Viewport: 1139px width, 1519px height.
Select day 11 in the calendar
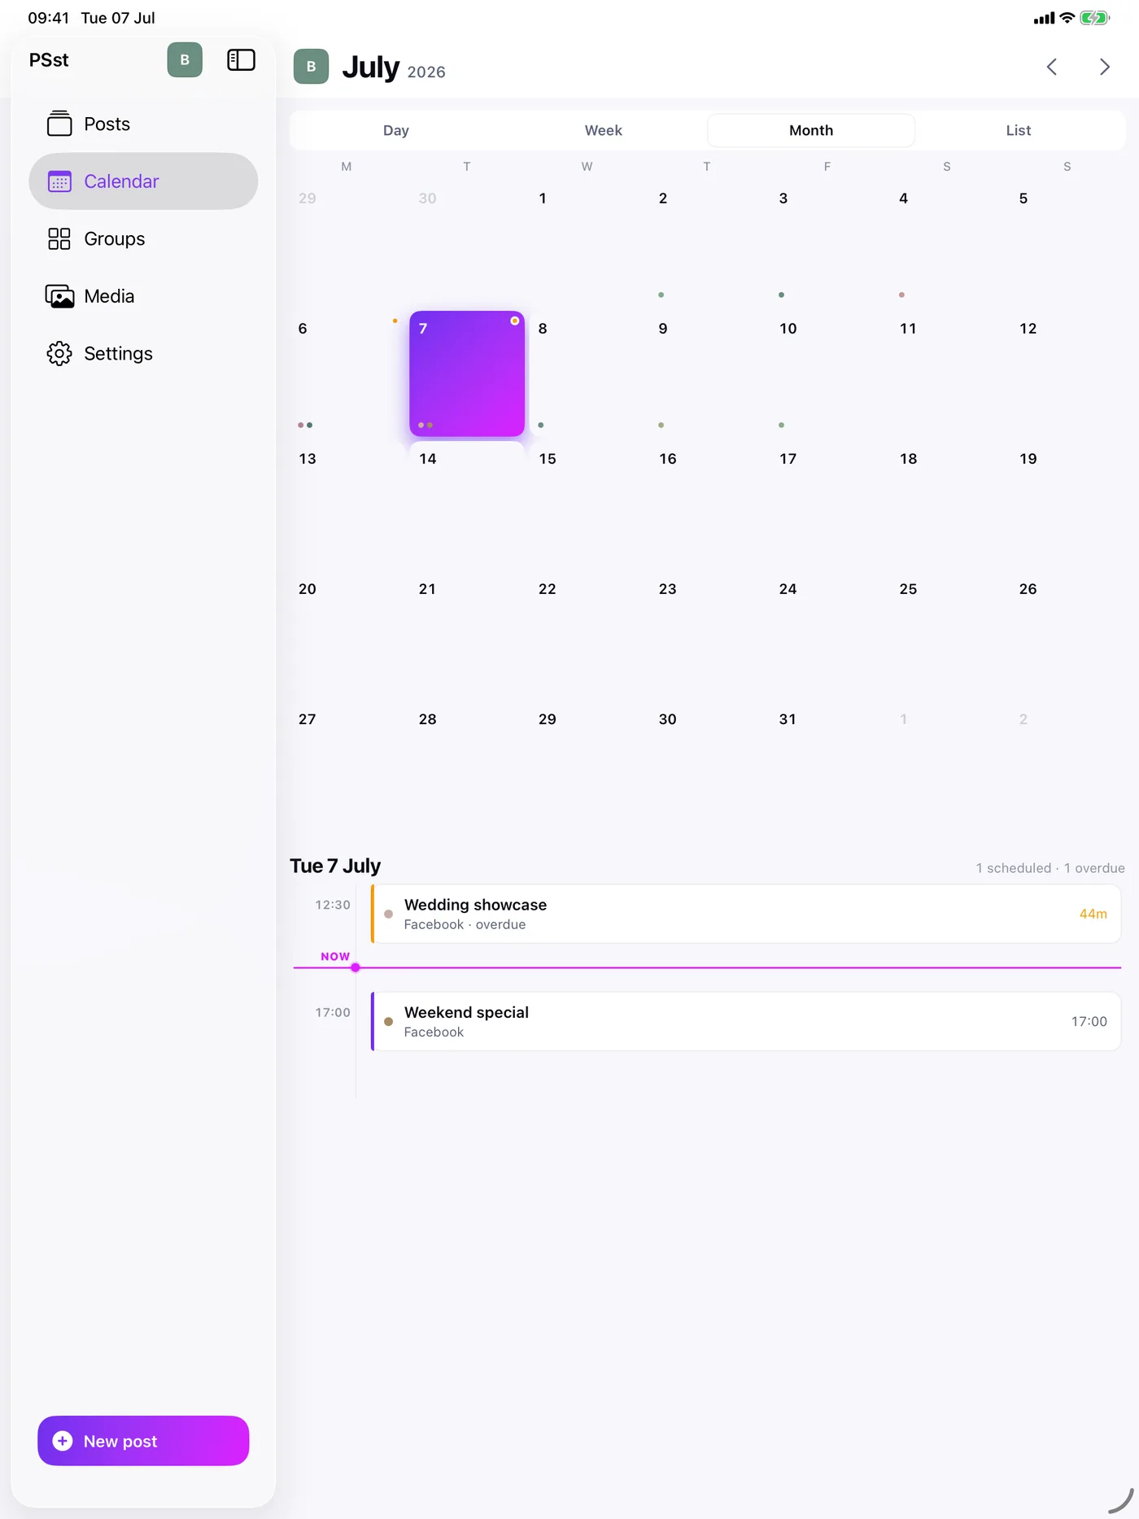pyautogui.click(x=947, y=373)
